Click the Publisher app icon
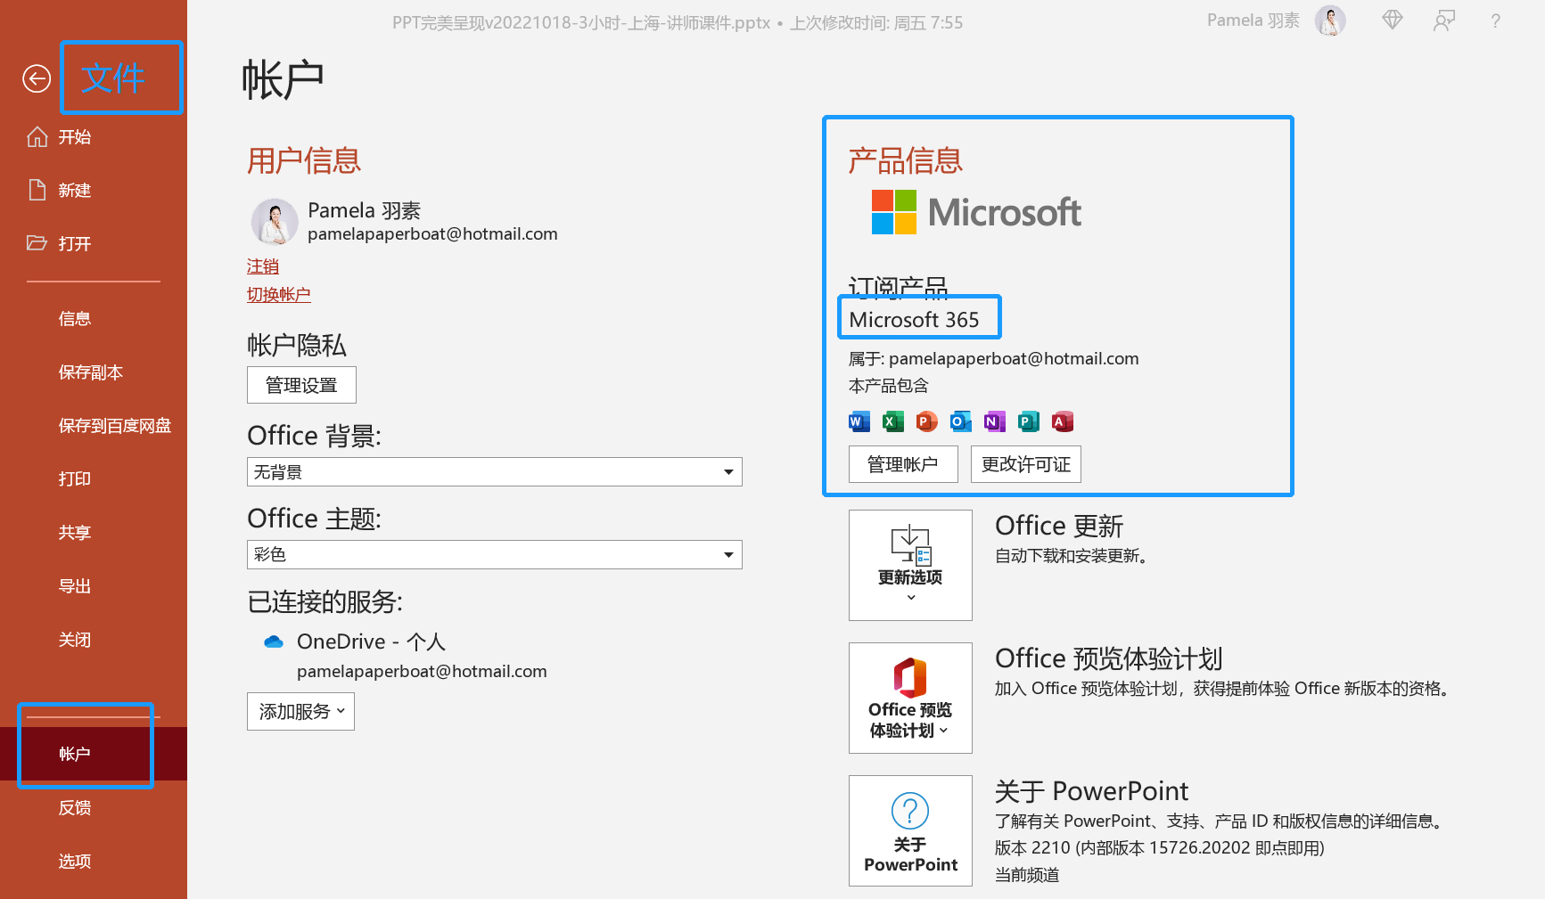 click(1029, 421)
